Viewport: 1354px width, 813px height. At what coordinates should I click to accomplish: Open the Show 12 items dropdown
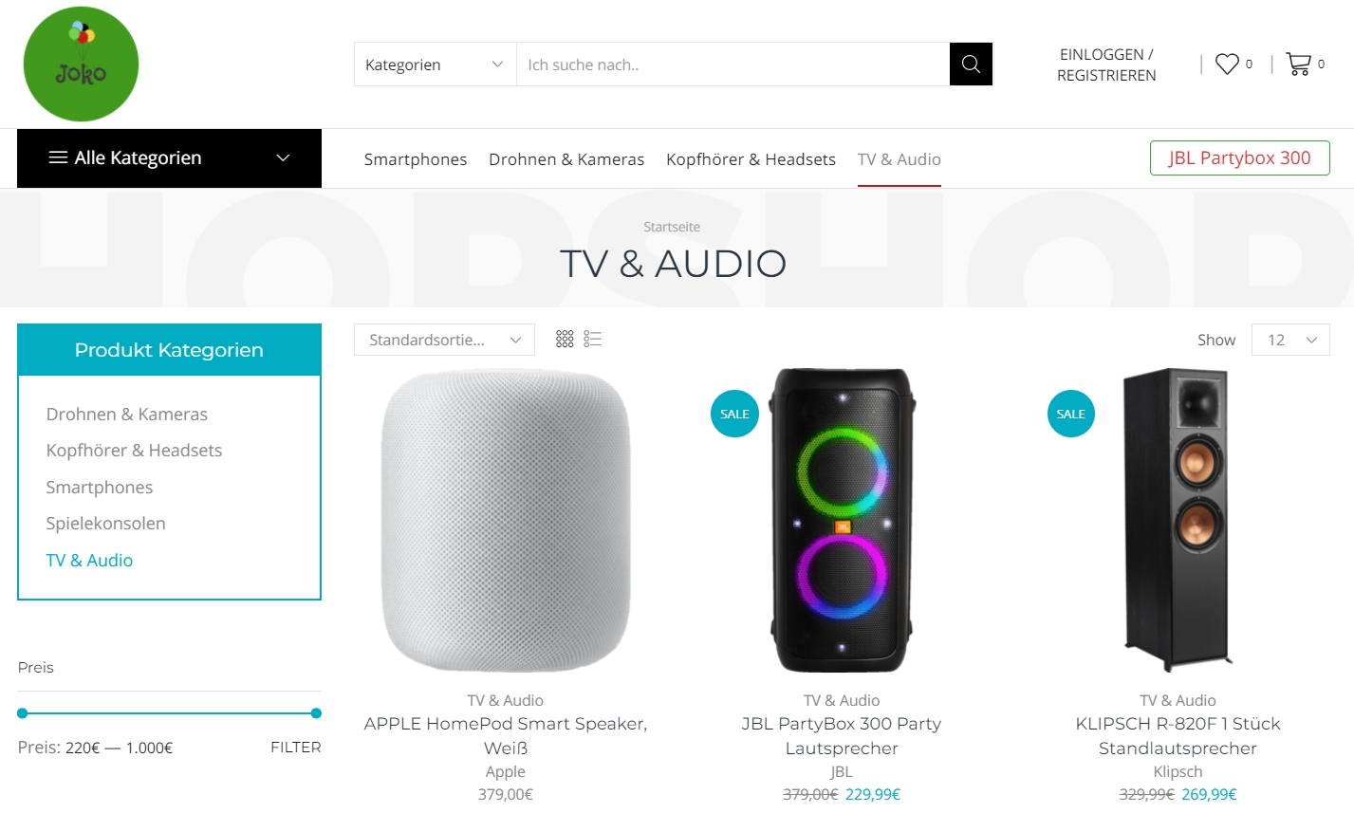(x=1290, y=340)
